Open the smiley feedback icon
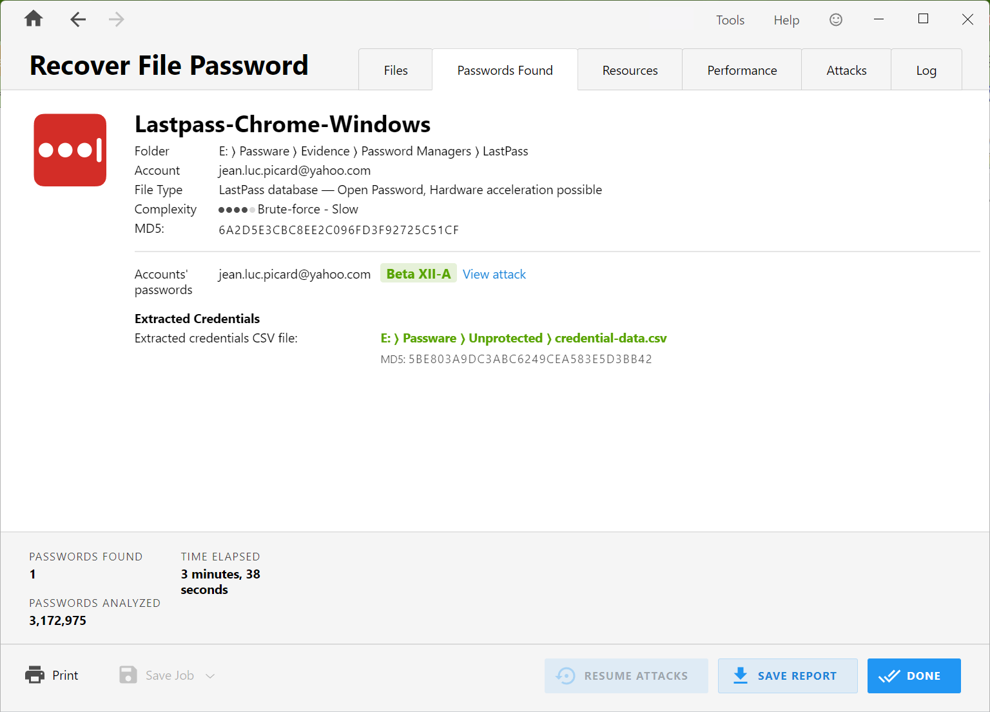The image size is (990, 712). pos(835,19)
